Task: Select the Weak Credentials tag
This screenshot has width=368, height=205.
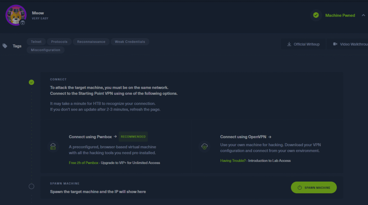Action: [130, 42]
